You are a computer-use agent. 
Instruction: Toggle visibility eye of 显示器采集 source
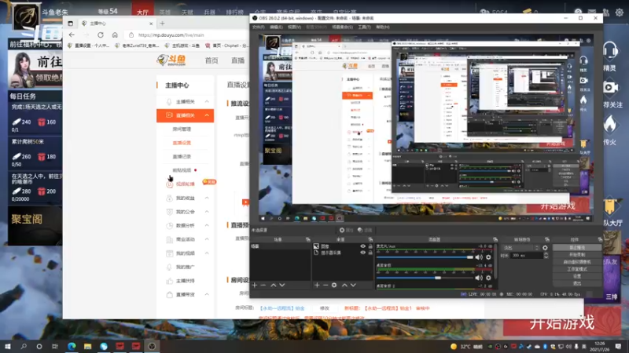[x=363, y=253]
